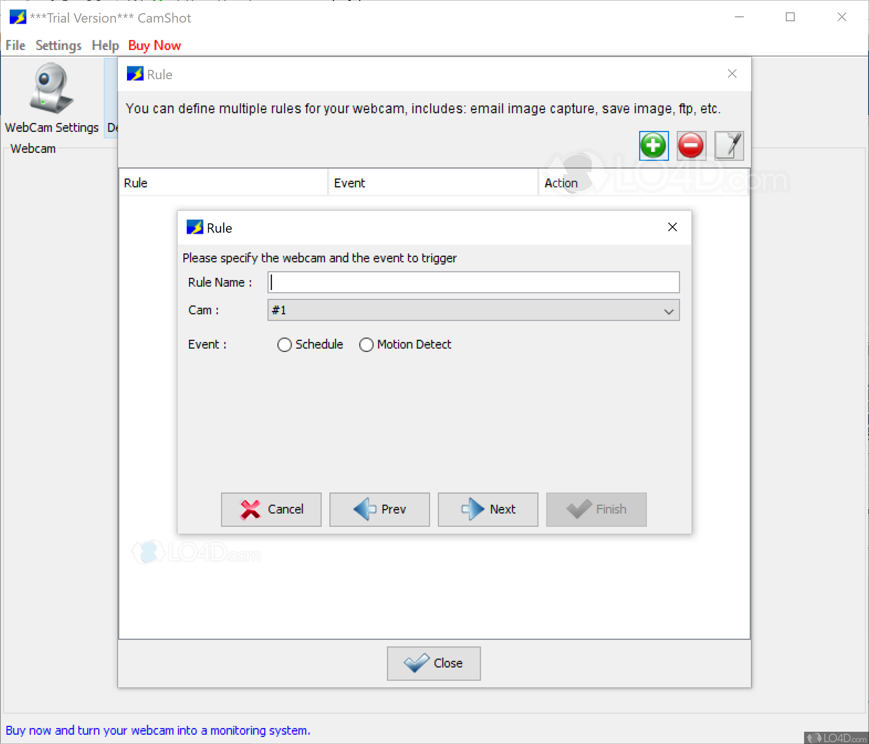The image size is (869, 744).
Task: Open the File menu
Action: (15, 45)
